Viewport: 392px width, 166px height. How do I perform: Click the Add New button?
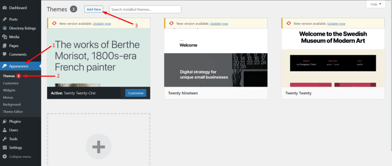pyautogui.click(x=94, y=9)
